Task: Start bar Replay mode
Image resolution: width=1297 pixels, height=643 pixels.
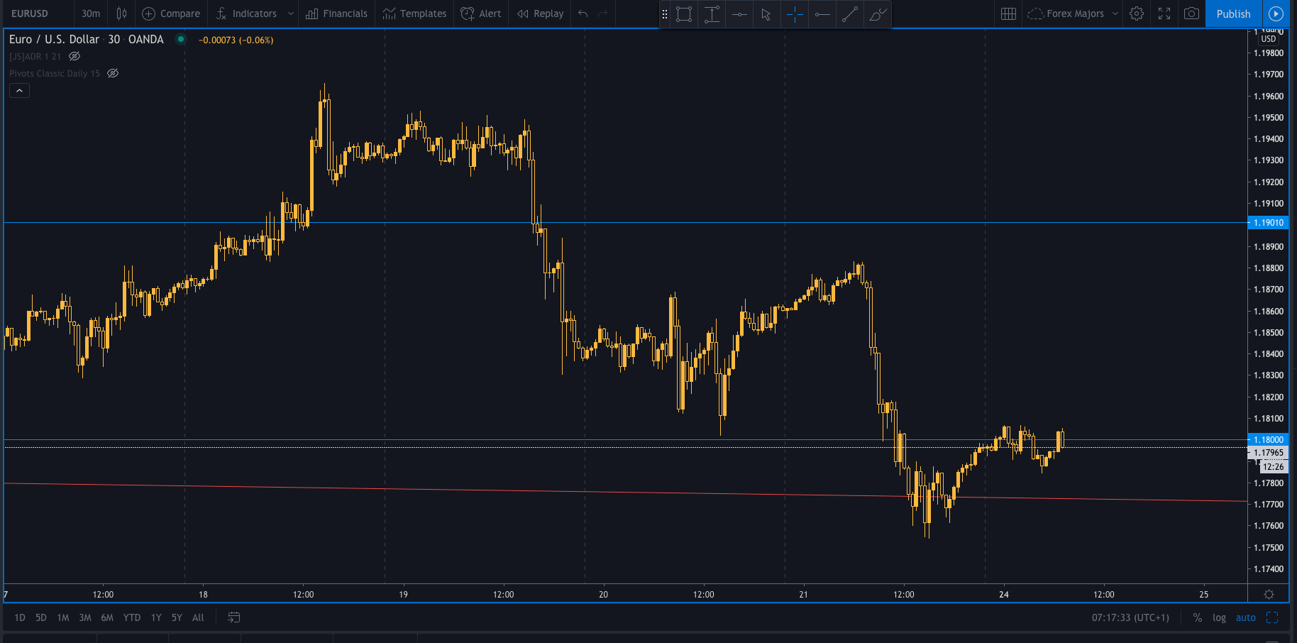Action: [x=540, y=13]
